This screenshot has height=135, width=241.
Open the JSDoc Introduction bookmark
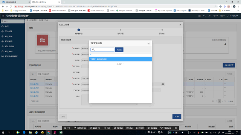(x=58, y=10)
